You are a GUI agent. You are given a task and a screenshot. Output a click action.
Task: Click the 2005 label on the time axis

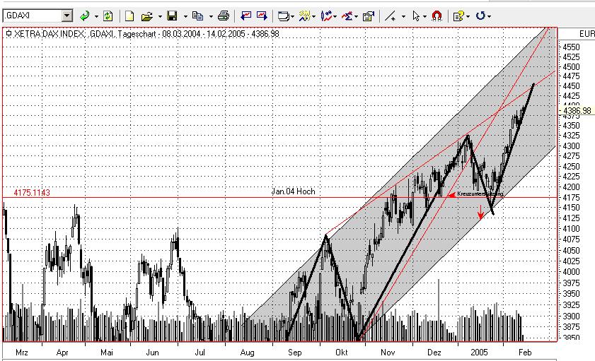pyautogui.click(x=479, y=353)
